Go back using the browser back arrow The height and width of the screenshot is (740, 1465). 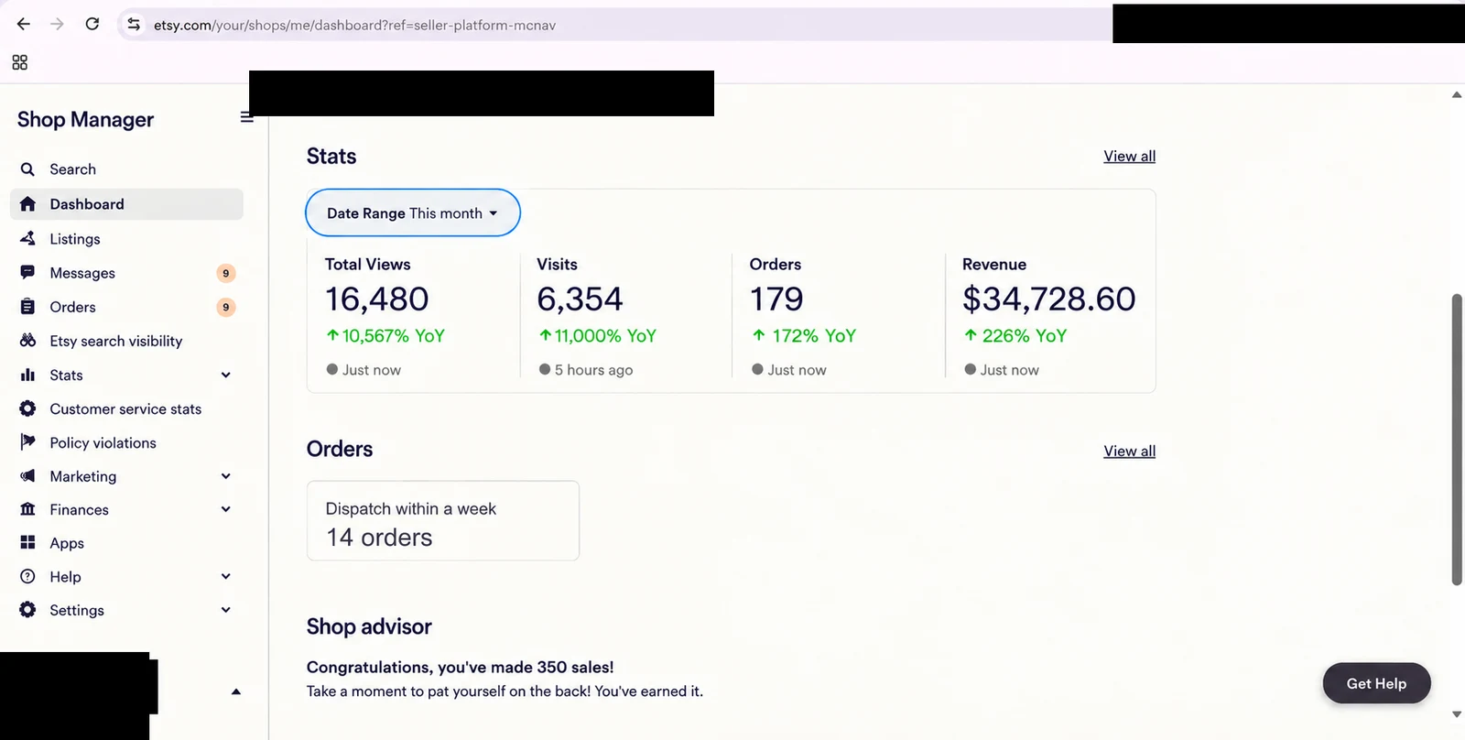pos(24,25)
